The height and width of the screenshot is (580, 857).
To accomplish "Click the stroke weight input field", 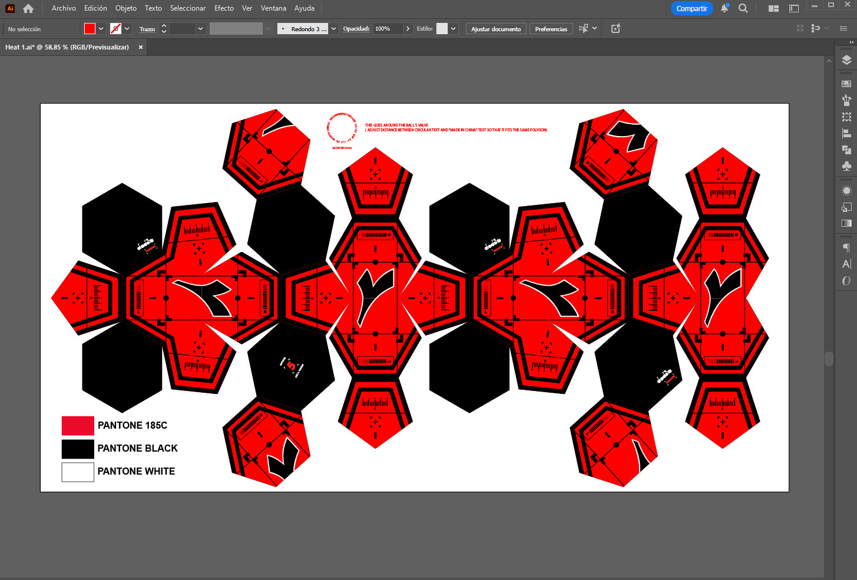I will click(x=183, y=28).
